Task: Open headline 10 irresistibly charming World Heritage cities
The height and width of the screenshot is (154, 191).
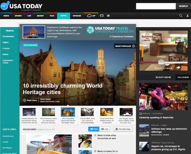Action: point(62,89)
